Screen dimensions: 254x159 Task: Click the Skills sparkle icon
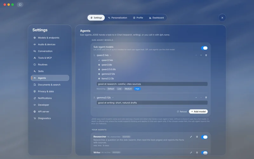point(35,71)
